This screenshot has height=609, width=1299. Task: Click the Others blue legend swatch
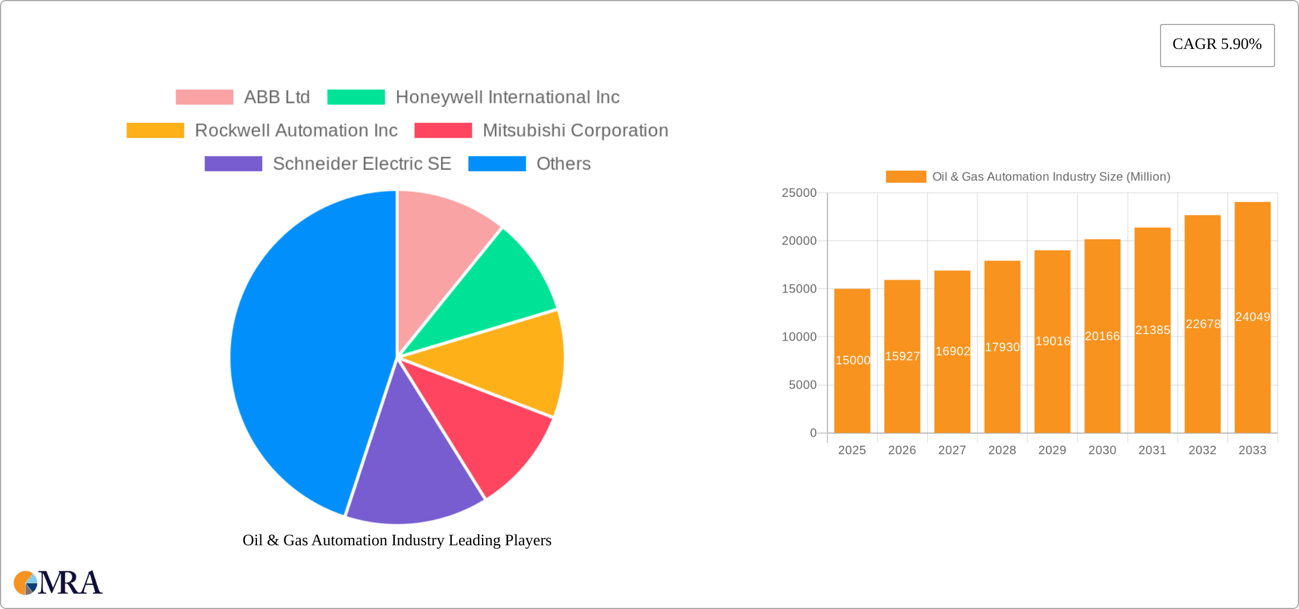click(x=497, y=163)
